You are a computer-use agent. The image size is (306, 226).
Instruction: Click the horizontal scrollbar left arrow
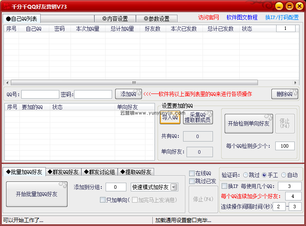(7, 83)
